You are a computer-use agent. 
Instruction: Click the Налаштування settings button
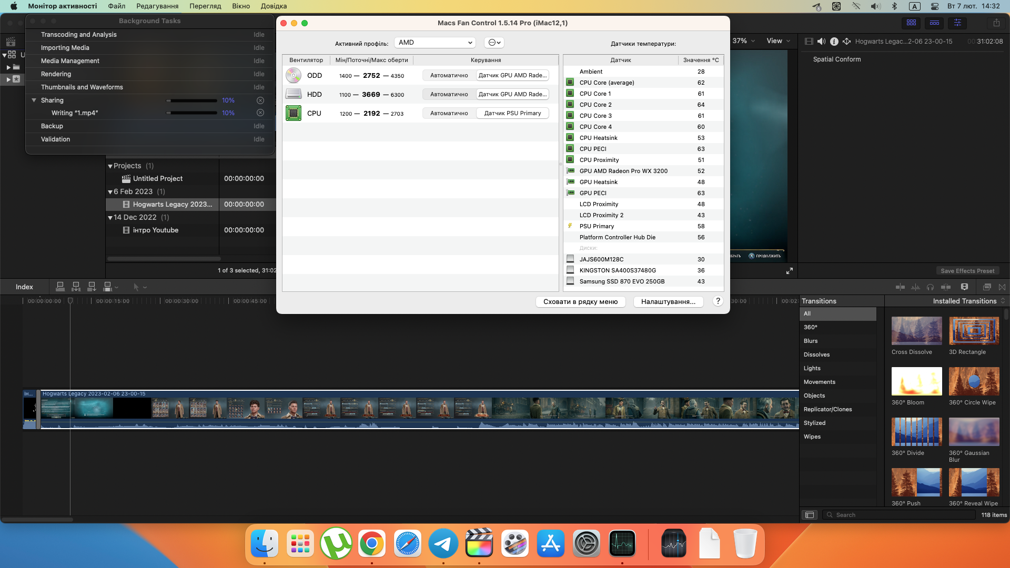[x=668, y=301]
